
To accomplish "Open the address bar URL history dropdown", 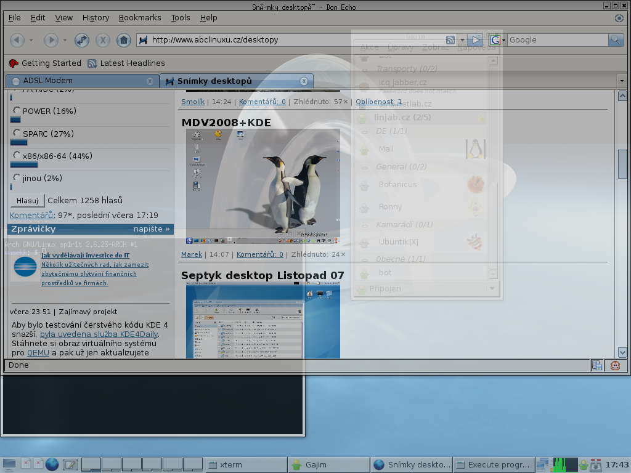I will tap(462, 40).
